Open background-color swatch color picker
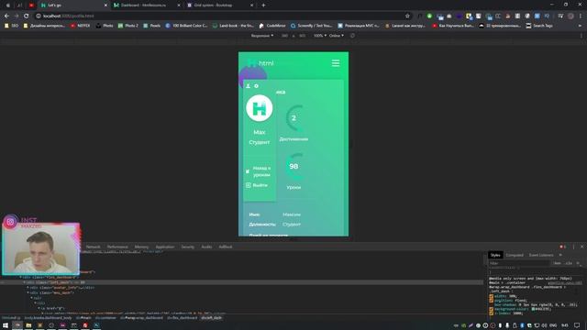The width and height of the screenshot is (587, 330). [533, 309]
